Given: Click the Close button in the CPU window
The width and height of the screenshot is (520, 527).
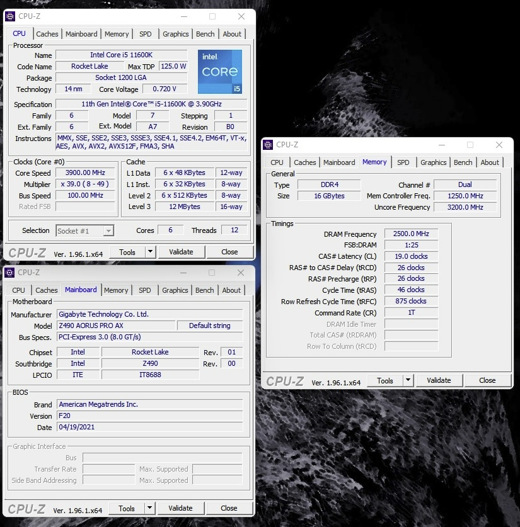Looking at the screenshot, I should click(x=229, y=252).
